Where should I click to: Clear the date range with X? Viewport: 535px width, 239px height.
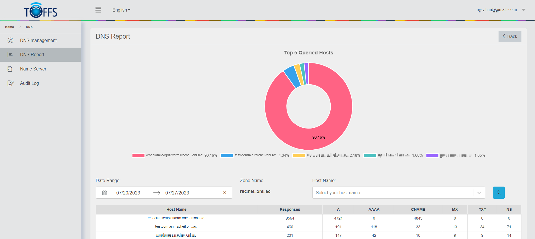[225, 192]
